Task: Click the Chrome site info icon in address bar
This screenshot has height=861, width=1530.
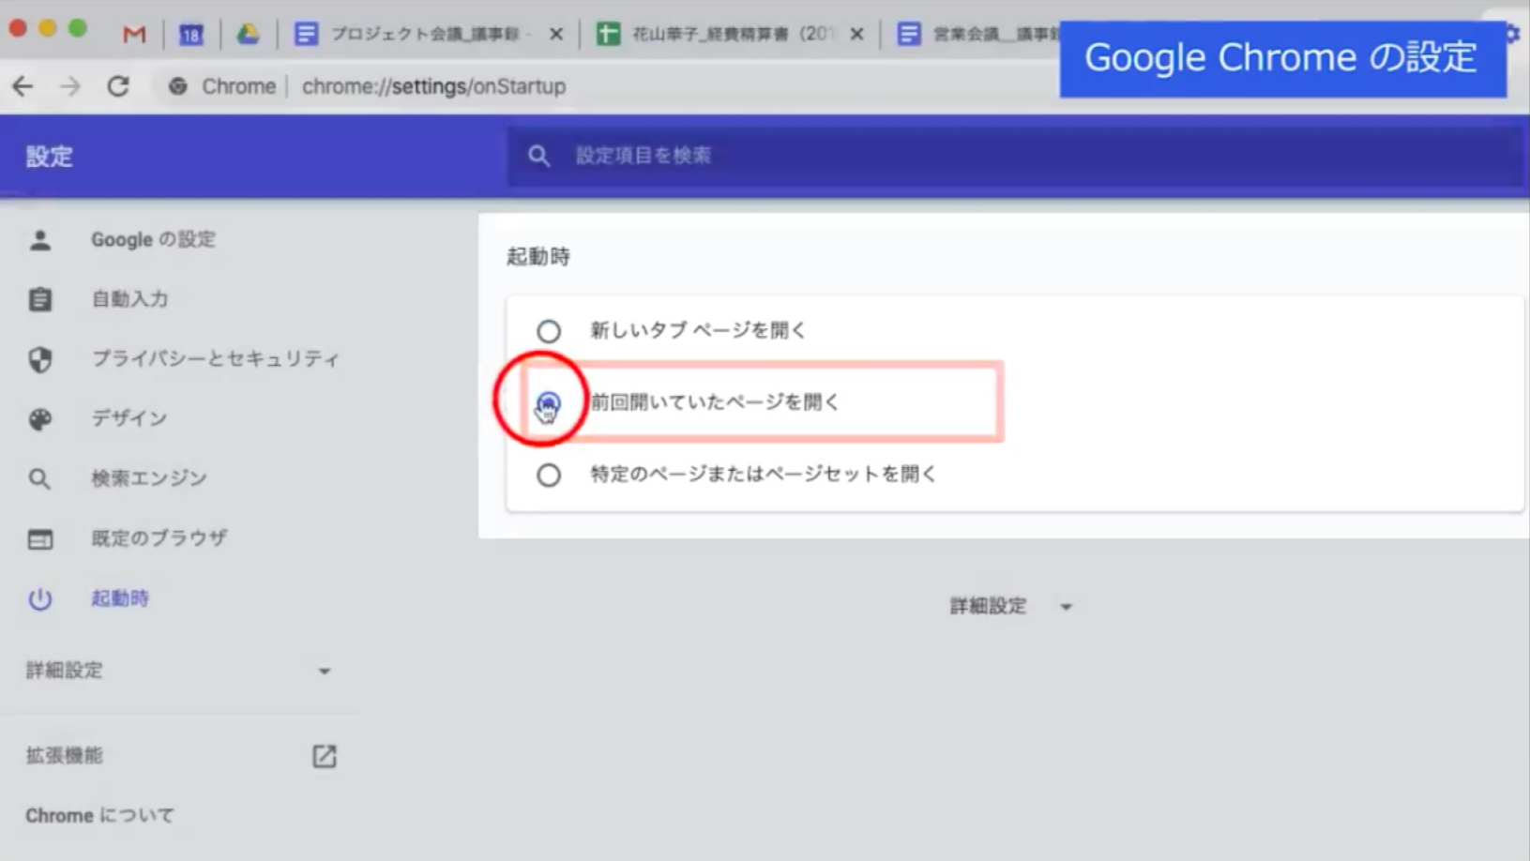Action: click(177, 86)
